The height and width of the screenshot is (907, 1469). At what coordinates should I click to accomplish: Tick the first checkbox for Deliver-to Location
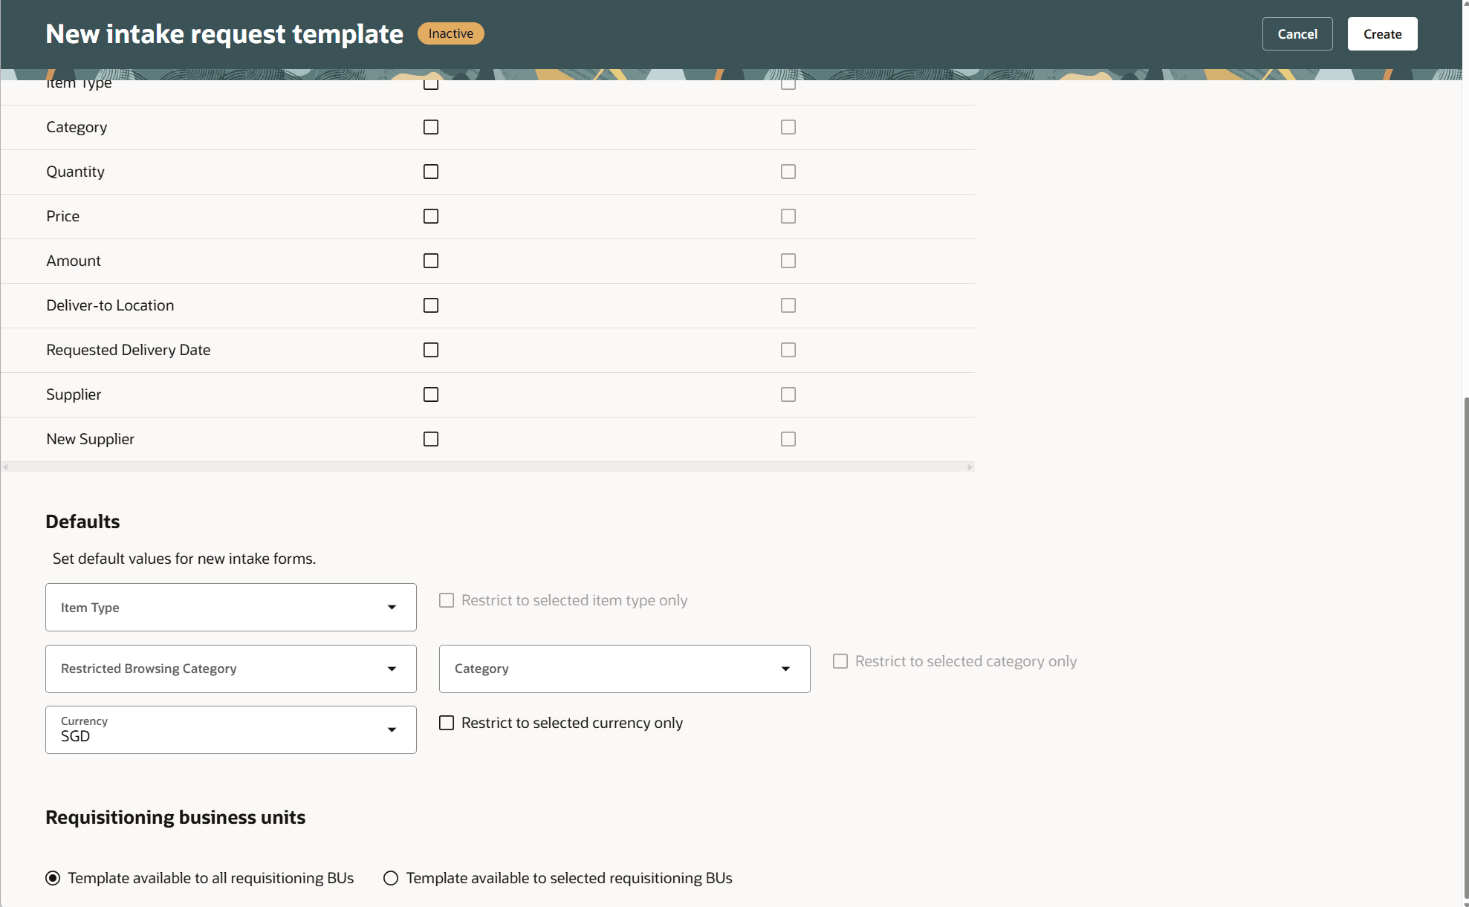point(431,305)
